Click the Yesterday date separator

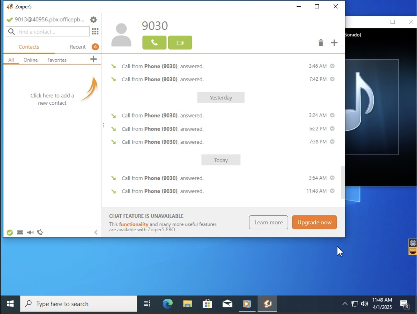pos(221,97)
